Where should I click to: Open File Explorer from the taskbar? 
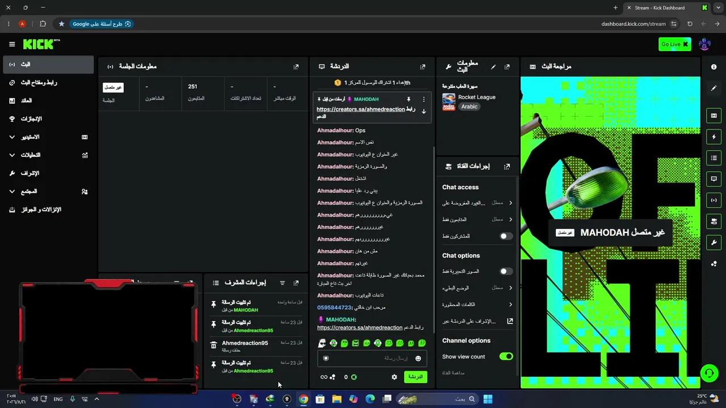[337, 399]
